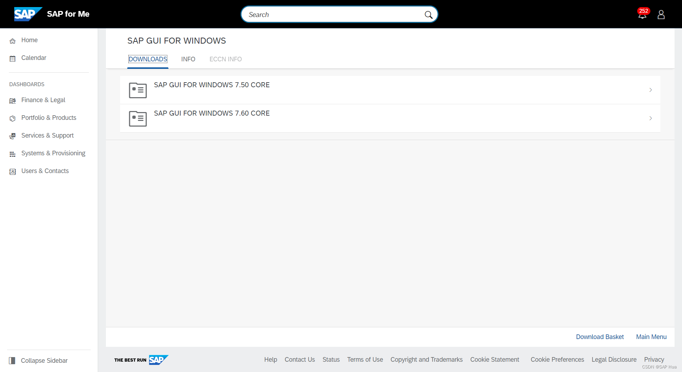Click the Home icon in sidebar
This screenshot has width=682, height=372.
coord(12,41)
